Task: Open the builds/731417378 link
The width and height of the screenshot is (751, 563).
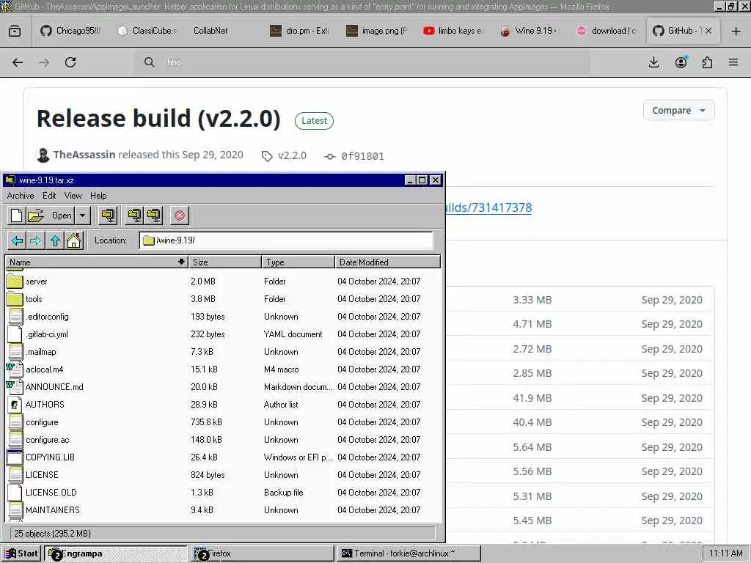Action: [x=488, y=207]
